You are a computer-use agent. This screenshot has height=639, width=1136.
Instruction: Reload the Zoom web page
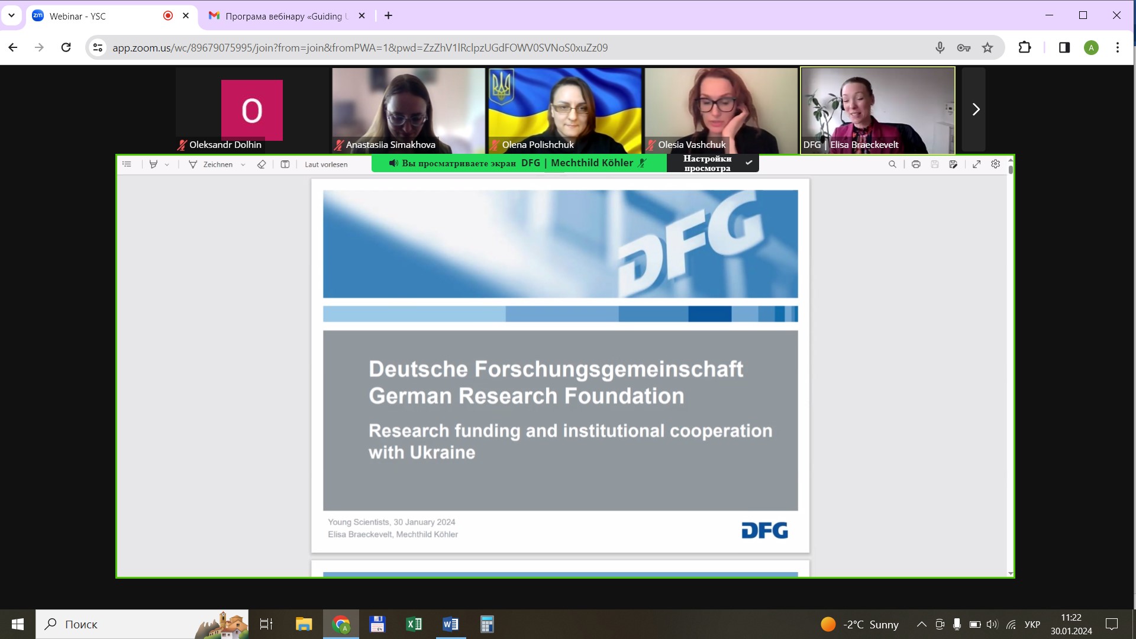[66, 47]
